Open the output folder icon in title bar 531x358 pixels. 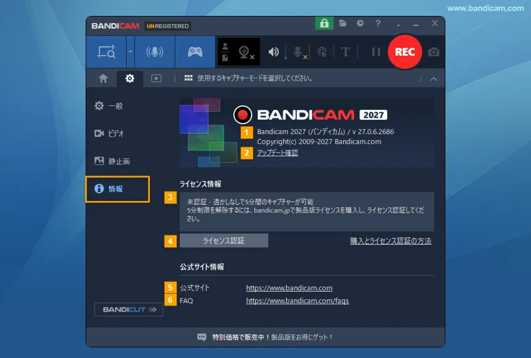click(x=342, y=23)
